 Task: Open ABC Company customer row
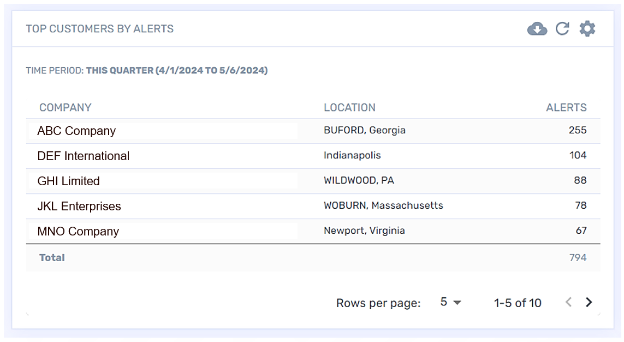(76, 131)
